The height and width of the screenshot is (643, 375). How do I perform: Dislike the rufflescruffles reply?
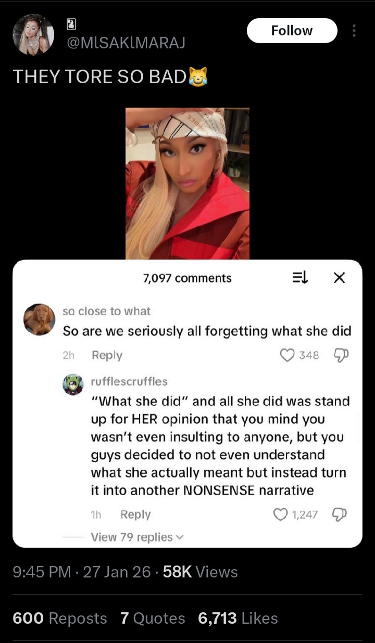tap(340, 515)
